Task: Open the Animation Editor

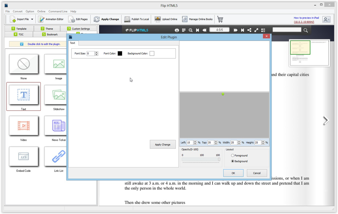Action: 51,19
